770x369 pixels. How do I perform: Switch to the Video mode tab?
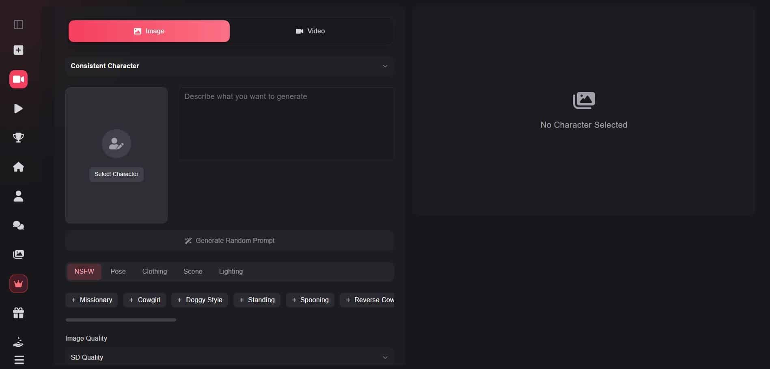tap(310, 31)
